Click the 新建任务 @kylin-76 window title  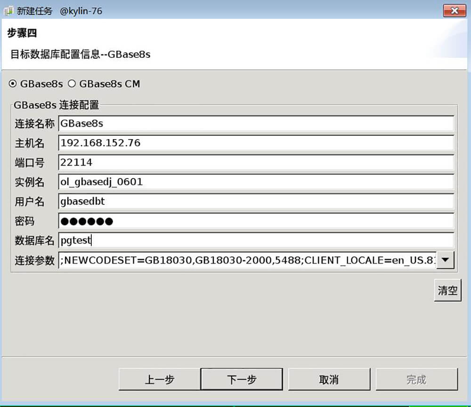point(59,11)
